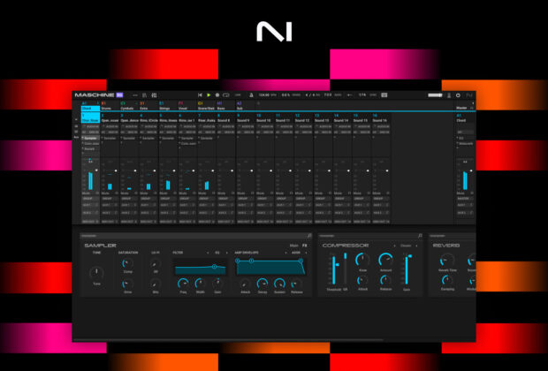Toggle the mixer view icon in header

154,95
